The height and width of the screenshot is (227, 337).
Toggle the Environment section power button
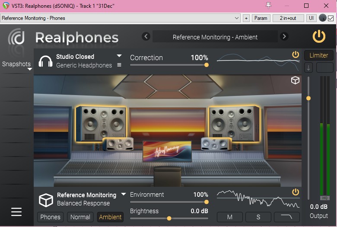pos(296,192)
